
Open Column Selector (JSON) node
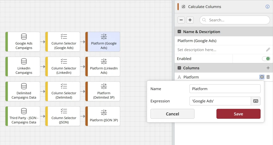click(63, 116)
